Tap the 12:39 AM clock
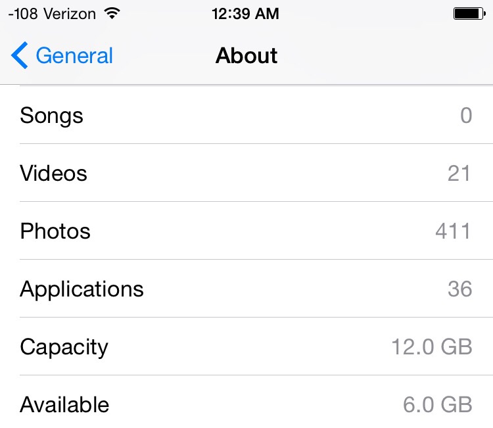 245,14
